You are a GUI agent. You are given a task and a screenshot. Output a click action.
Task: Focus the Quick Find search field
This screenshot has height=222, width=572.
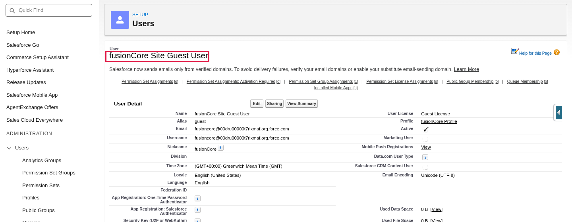pyautogui.click(x=49, y=10)
